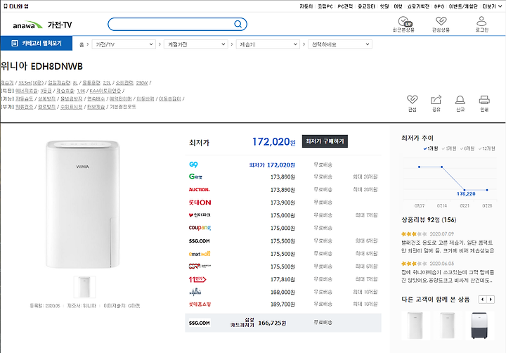
Task: Open the 자동차 top menu
Action: tap(306, 6)
